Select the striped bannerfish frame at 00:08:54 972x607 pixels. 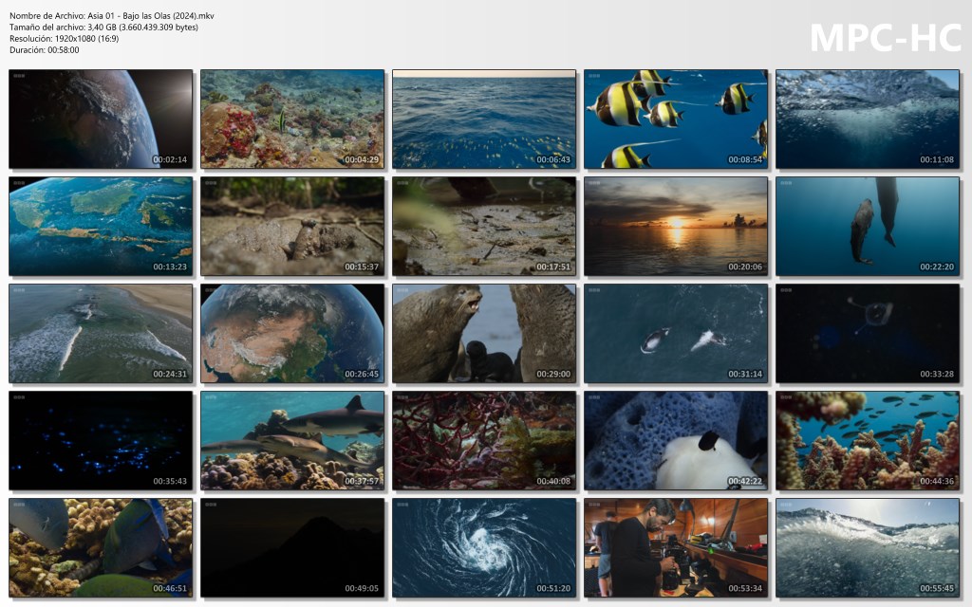[676, 119]
